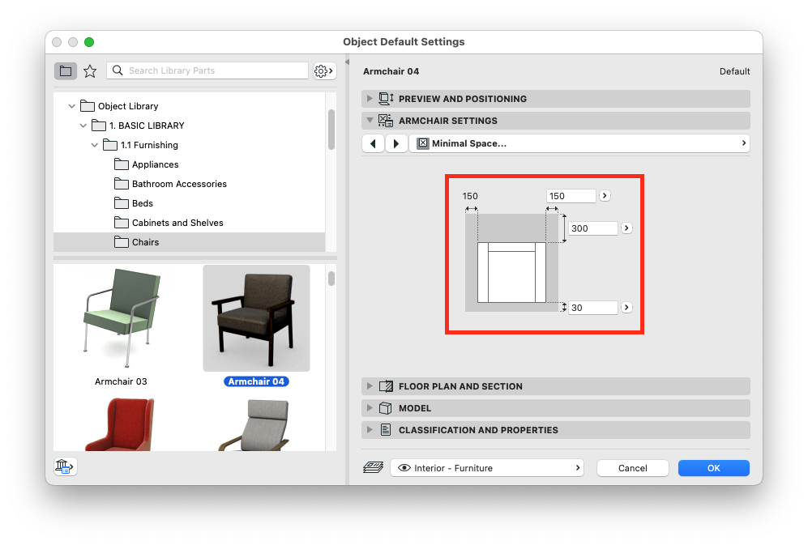The height and width of the screenshot is (545, 808).
Task: Select Beds folder row
Action: pyautogui.click(x=189, y=203)
